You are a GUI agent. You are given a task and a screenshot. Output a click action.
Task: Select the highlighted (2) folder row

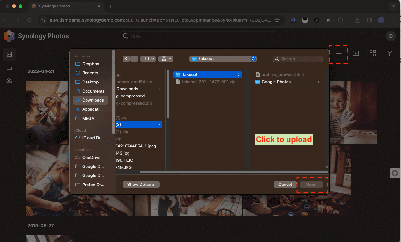139,125
